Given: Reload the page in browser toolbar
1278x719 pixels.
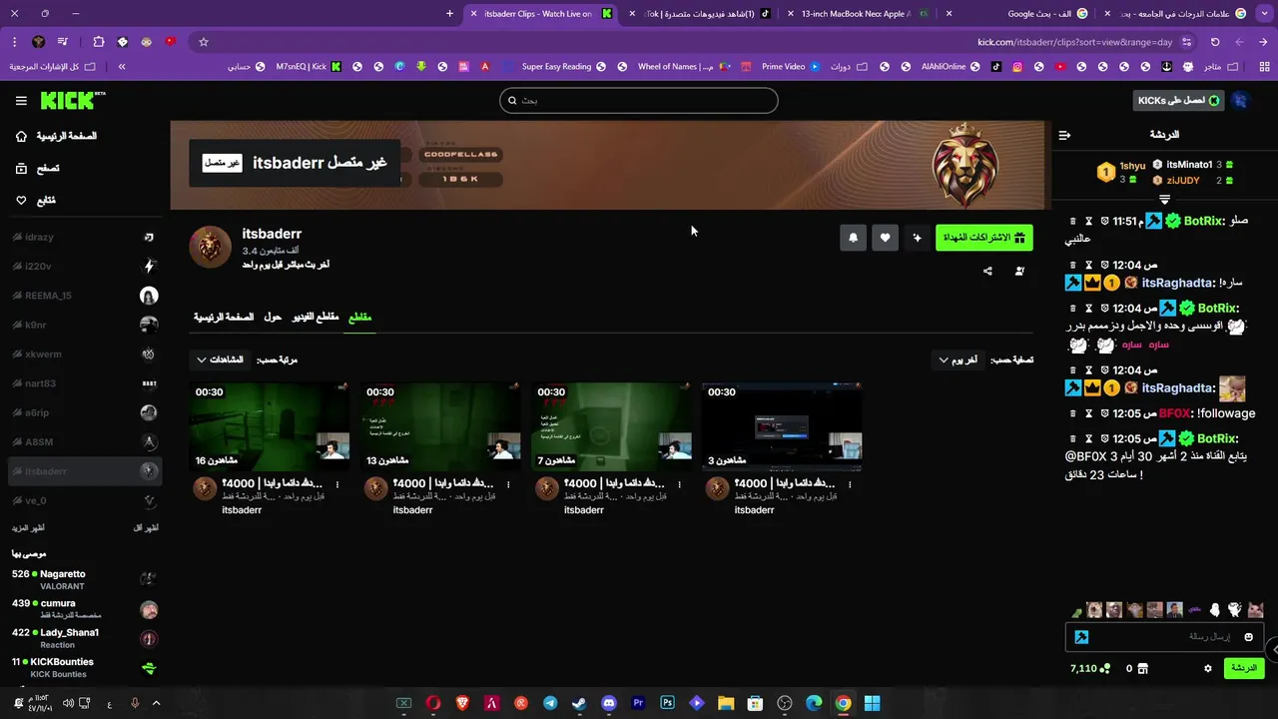Looking at the screenshot, I should (x=1215, y=42).
